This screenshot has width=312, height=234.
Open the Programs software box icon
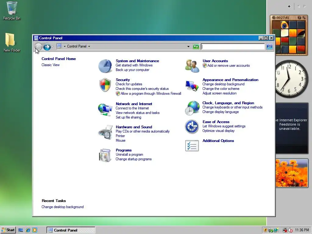pyautogui.click(x=105, y=155)
